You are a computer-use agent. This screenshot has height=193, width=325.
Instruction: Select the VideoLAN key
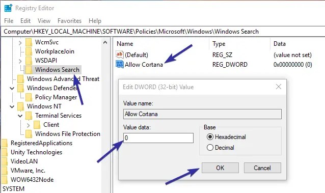(24, 161)
